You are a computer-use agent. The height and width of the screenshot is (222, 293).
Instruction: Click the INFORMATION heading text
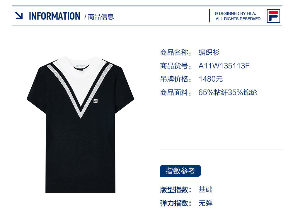[54, 16]
